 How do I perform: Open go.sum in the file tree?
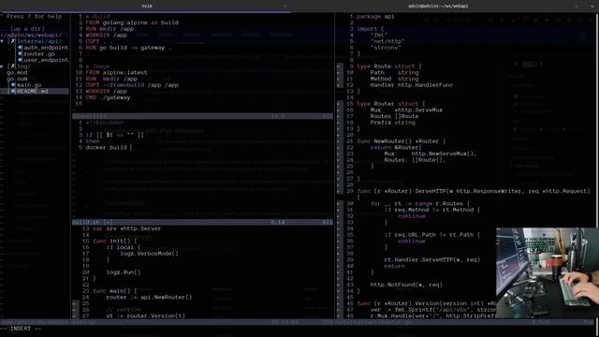coord(17,79)
